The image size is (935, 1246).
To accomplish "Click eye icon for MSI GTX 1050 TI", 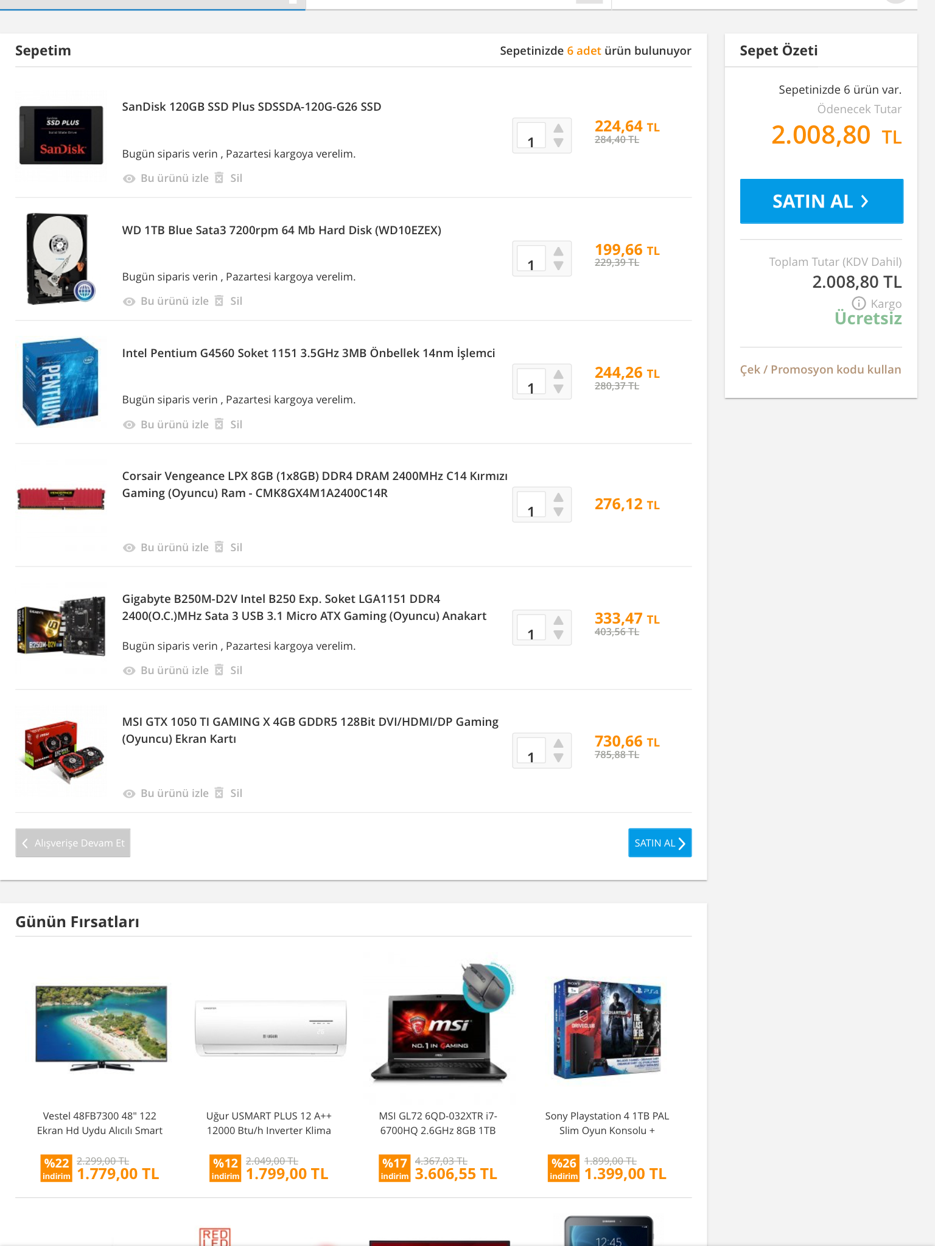I will (129, 793).
